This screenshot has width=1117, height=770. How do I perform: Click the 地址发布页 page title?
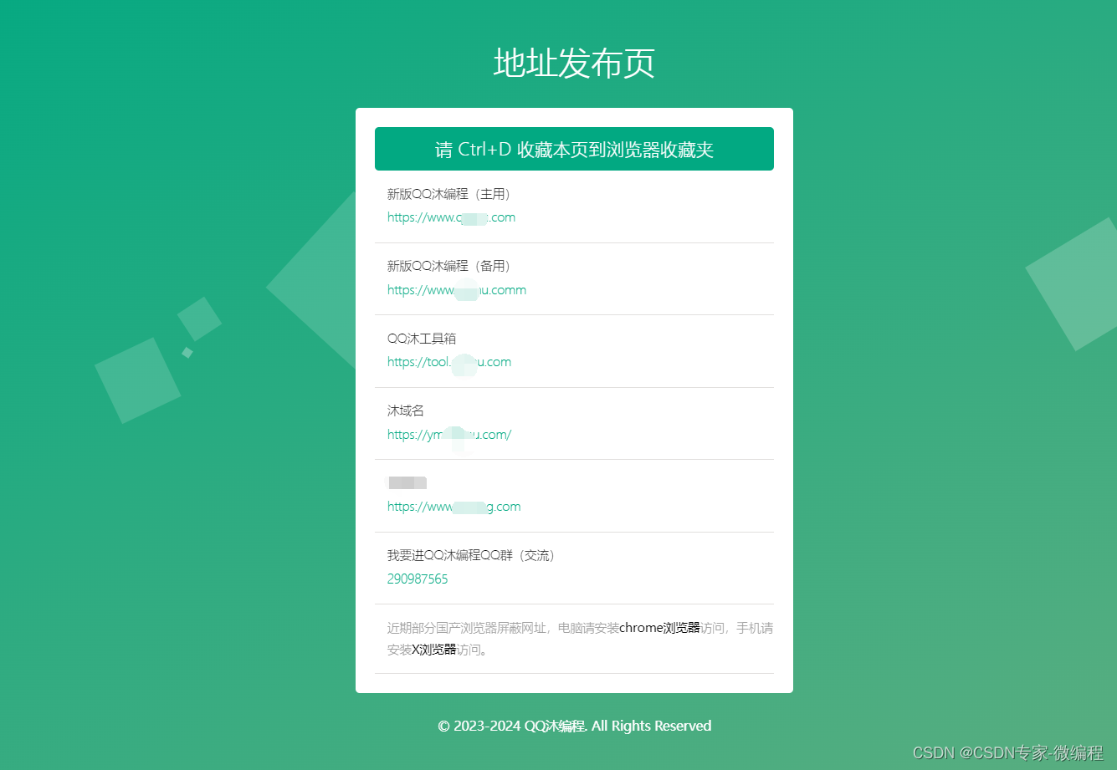tap(574, 64)
